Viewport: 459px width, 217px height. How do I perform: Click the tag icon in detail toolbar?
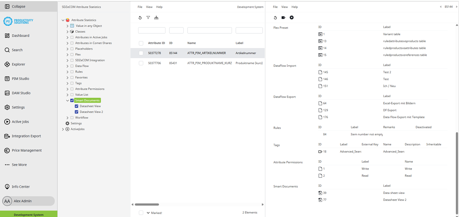click(x=284, y=18)
